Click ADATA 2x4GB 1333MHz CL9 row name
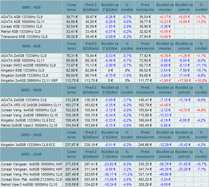This screenshot has width=209, height=187. pos(24,56)
